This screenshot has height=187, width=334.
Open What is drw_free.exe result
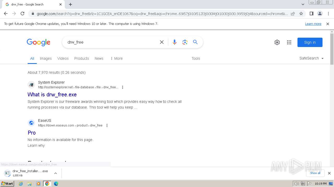pos(52,95)
